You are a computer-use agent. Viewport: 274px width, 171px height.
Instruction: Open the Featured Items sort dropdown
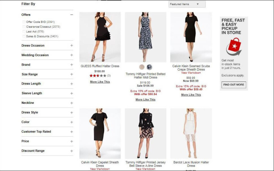click(x=187, y=4)
